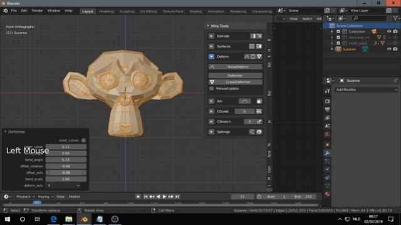This screenshot has height=225, width=401.
Task: Hide Collection with its eye icon
Action: (x=389, y=32)
